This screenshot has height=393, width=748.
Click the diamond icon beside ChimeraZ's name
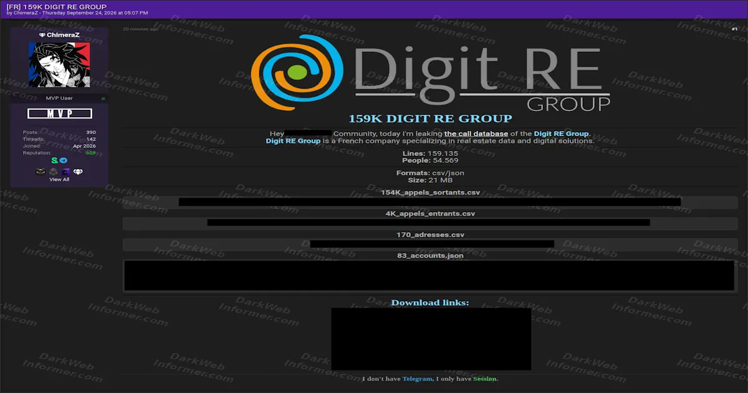[42, 35]
